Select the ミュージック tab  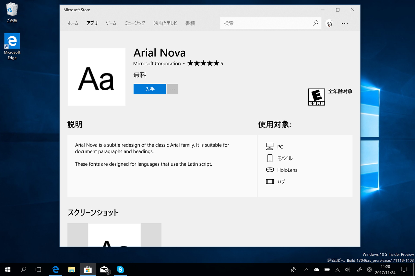tap(135, 23)
